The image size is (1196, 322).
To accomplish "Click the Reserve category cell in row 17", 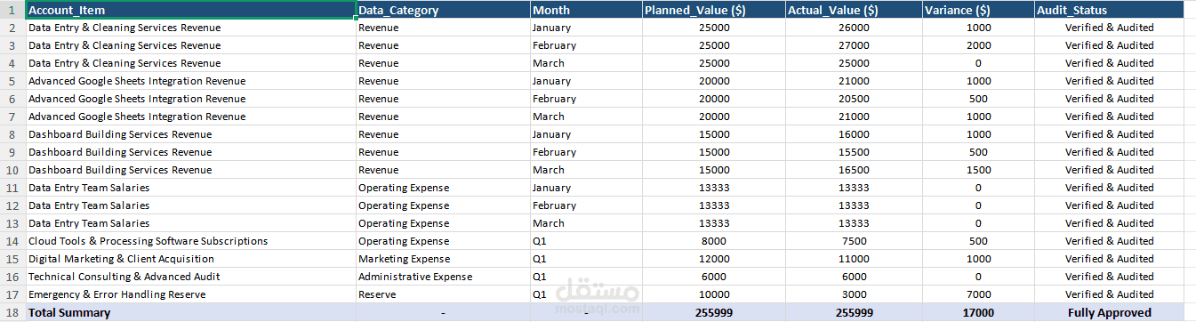I will pos(443,294).
